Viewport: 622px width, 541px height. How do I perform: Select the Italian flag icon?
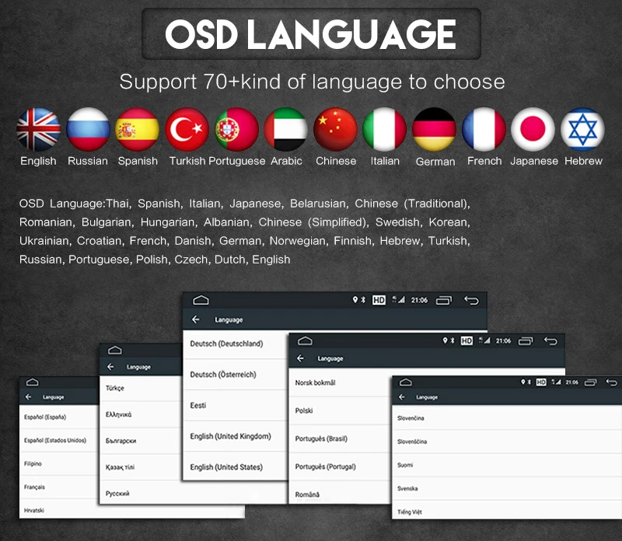point(384,129)
